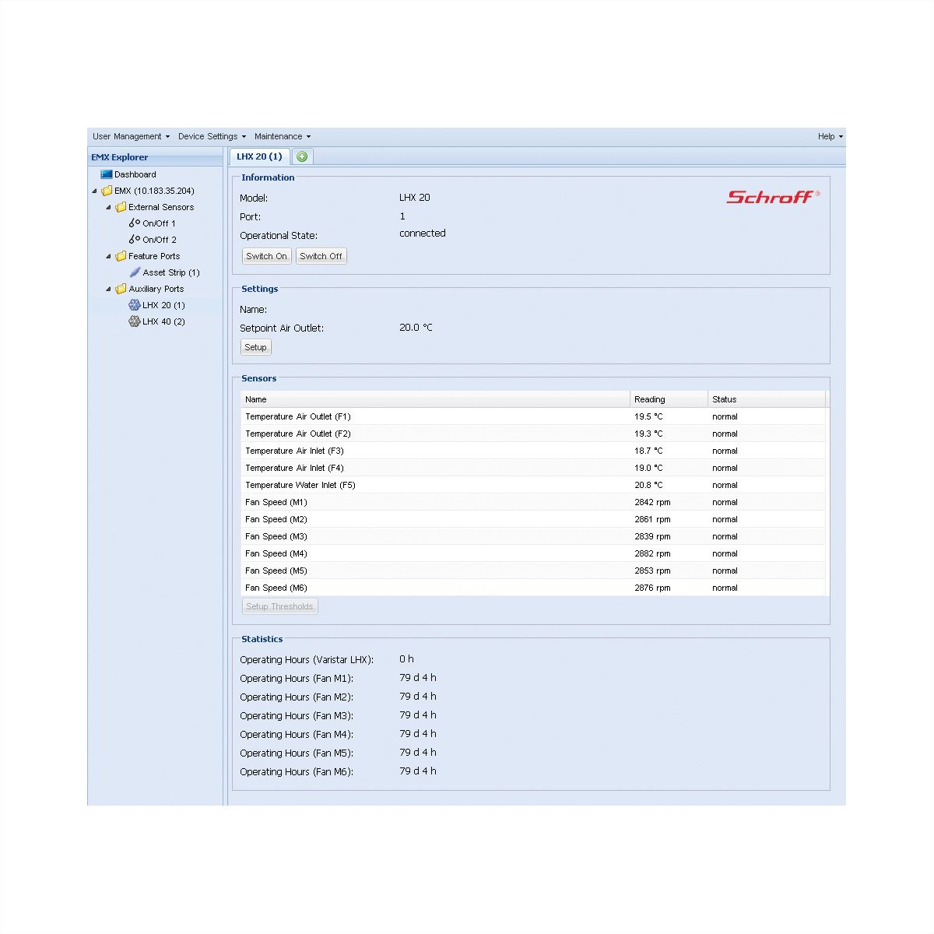Click the Setup button in Settings
934x934 pixels.
click(255, 347)
